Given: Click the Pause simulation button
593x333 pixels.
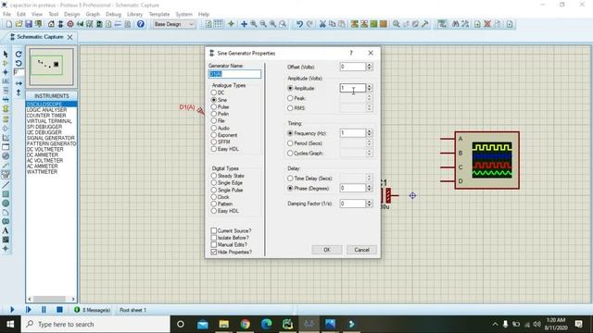Looking at the screenshot, I should pos(44,310).
